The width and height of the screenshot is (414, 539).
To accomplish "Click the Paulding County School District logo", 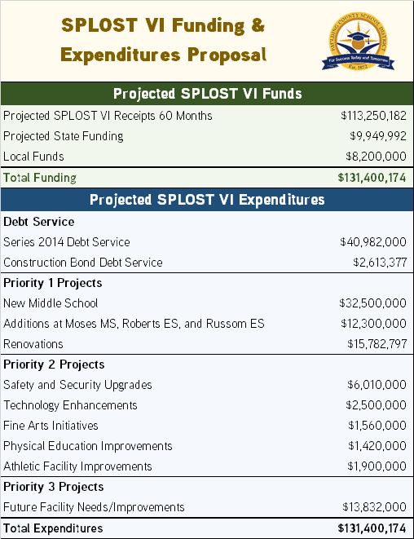I will (358, 42).
